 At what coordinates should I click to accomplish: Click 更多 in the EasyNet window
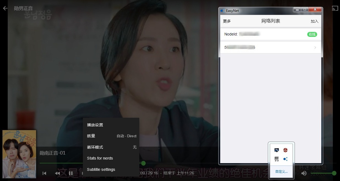pos(227,21)
